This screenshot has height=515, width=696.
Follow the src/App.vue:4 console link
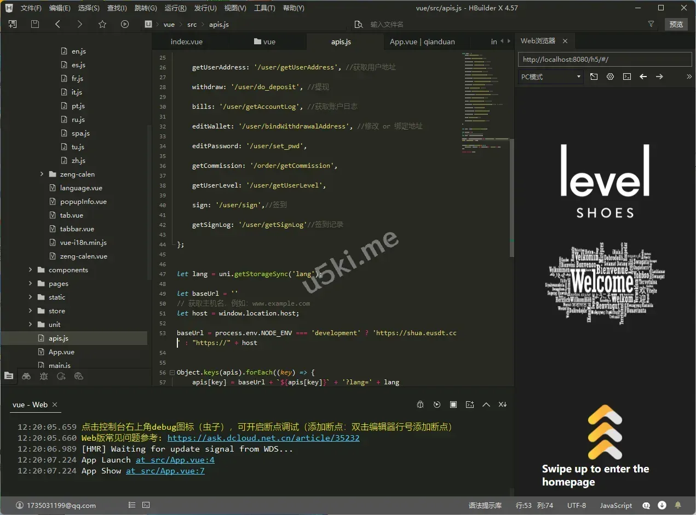tap(175, 460)
